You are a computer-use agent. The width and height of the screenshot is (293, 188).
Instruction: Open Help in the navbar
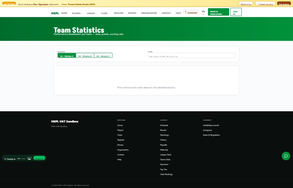[178, 13]
